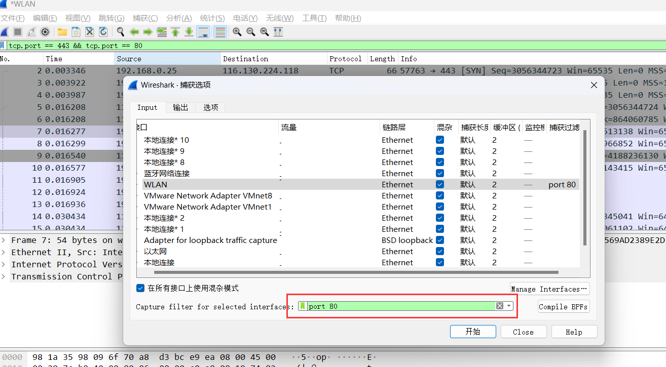This screenshot has height=367, width=666.
Task: Expand the Transmission Control Protocol tree row
Action: pos(4,276)
